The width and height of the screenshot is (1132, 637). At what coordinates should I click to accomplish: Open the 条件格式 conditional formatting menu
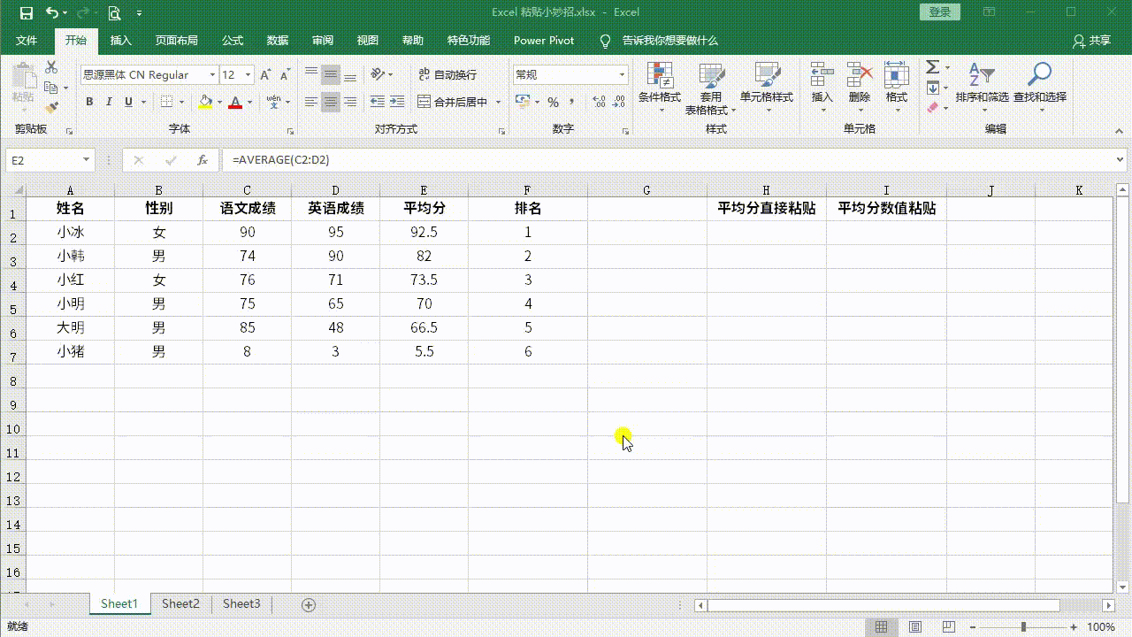click(x=660, y=87)
